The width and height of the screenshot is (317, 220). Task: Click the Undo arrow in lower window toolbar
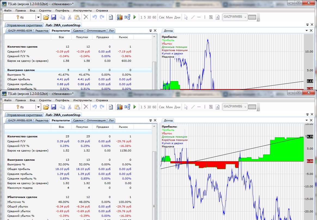[x=95, y=107]
